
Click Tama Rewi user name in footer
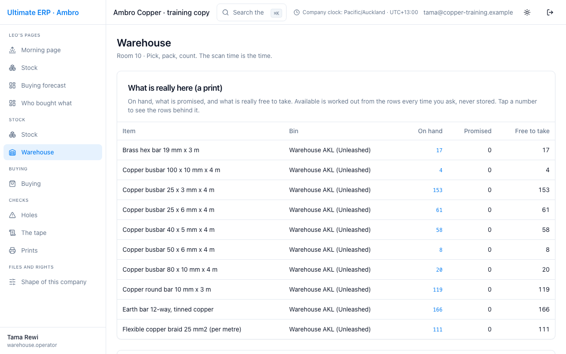click(23, 337)
